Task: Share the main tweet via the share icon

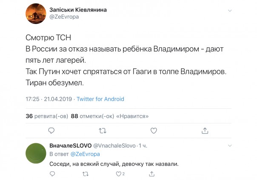Action: (x=205, y=130)
